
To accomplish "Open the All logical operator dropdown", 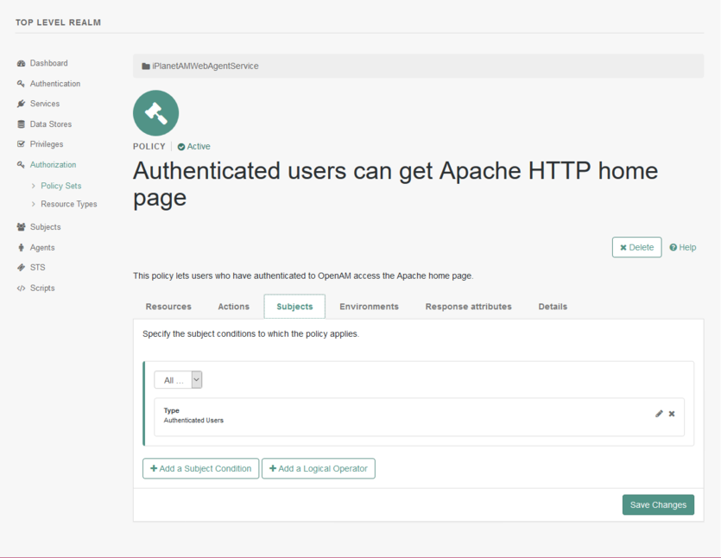I will (178, 379).
